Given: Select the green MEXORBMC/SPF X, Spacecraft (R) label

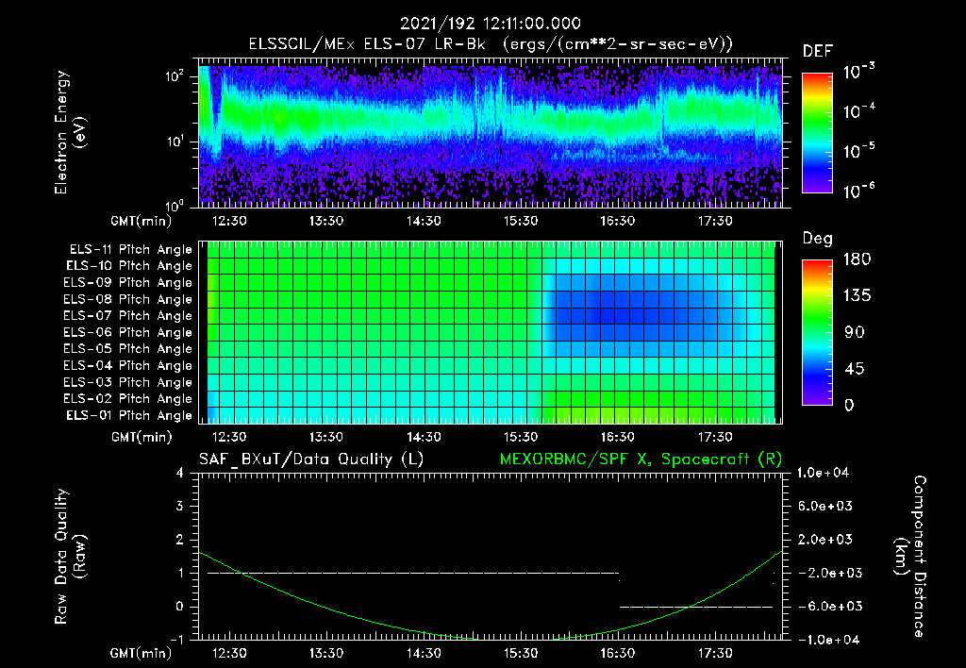Looking at the screenshot, I should [641, 459].
